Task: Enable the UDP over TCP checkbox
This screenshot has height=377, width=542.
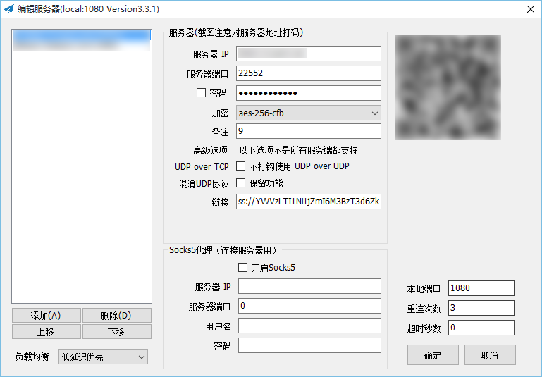Action: (241, 166)
